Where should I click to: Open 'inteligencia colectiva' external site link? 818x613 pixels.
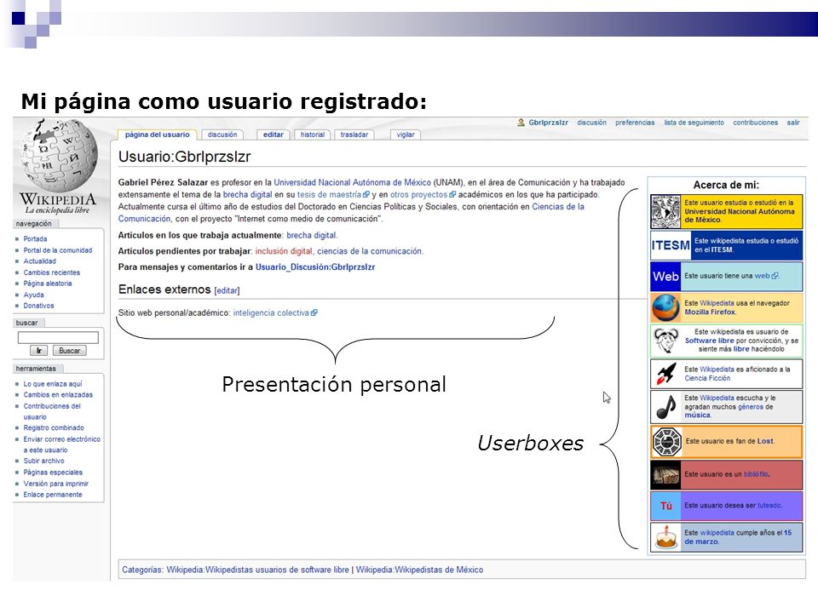click(275, 312)
